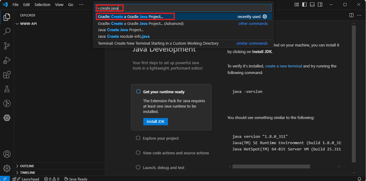Click the scroll left arrow of code scrollbar
Screen dimensions: 366x181
coord(230,166)
